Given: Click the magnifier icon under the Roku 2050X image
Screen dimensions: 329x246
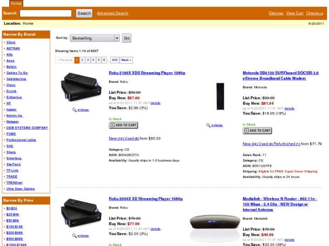Looking at the screenshot, I should click(x=74, y=236).
